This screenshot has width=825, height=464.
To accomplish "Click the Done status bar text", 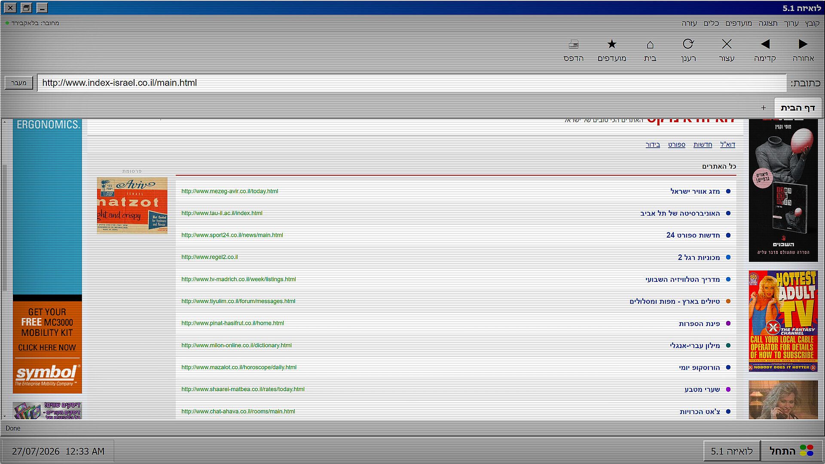I will 13,428.
